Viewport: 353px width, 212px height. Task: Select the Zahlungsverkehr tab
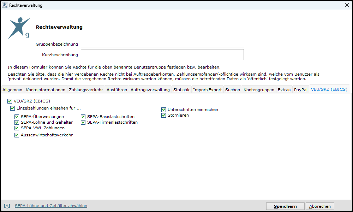pyautogui.click(x=86, y=90)
